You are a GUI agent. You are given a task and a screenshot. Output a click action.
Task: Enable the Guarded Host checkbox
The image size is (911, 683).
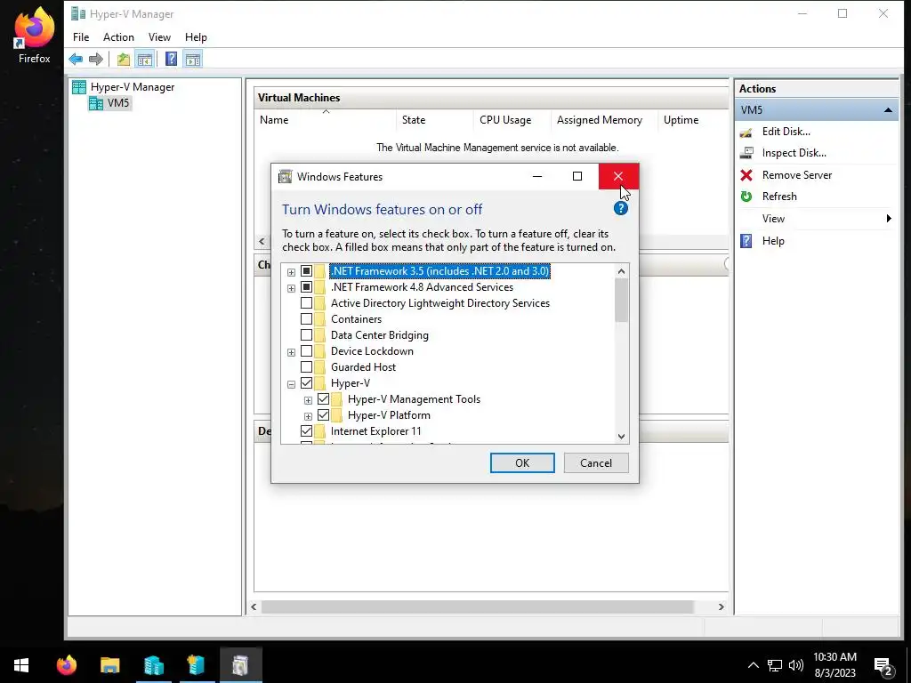click(306, 367)
